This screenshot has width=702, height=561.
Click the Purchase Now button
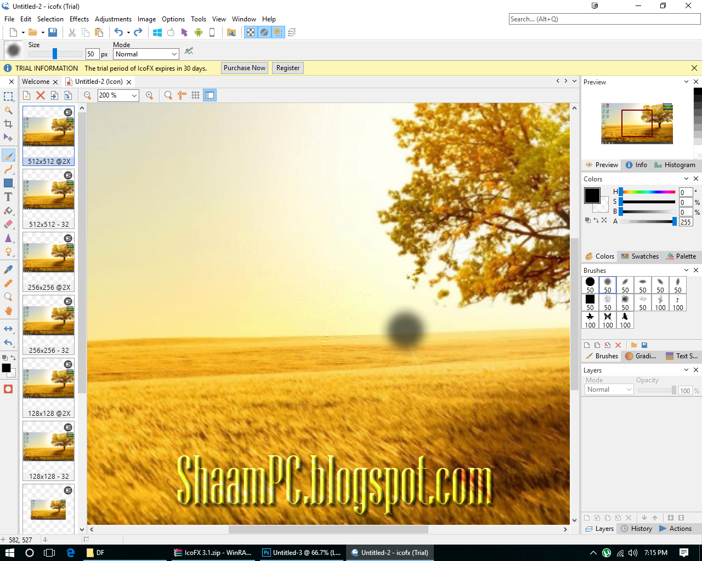(x=245, y=68)
